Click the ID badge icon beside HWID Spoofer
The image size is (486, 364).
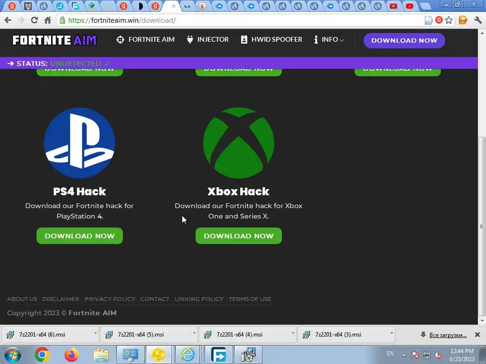click(x=244, y=40)
